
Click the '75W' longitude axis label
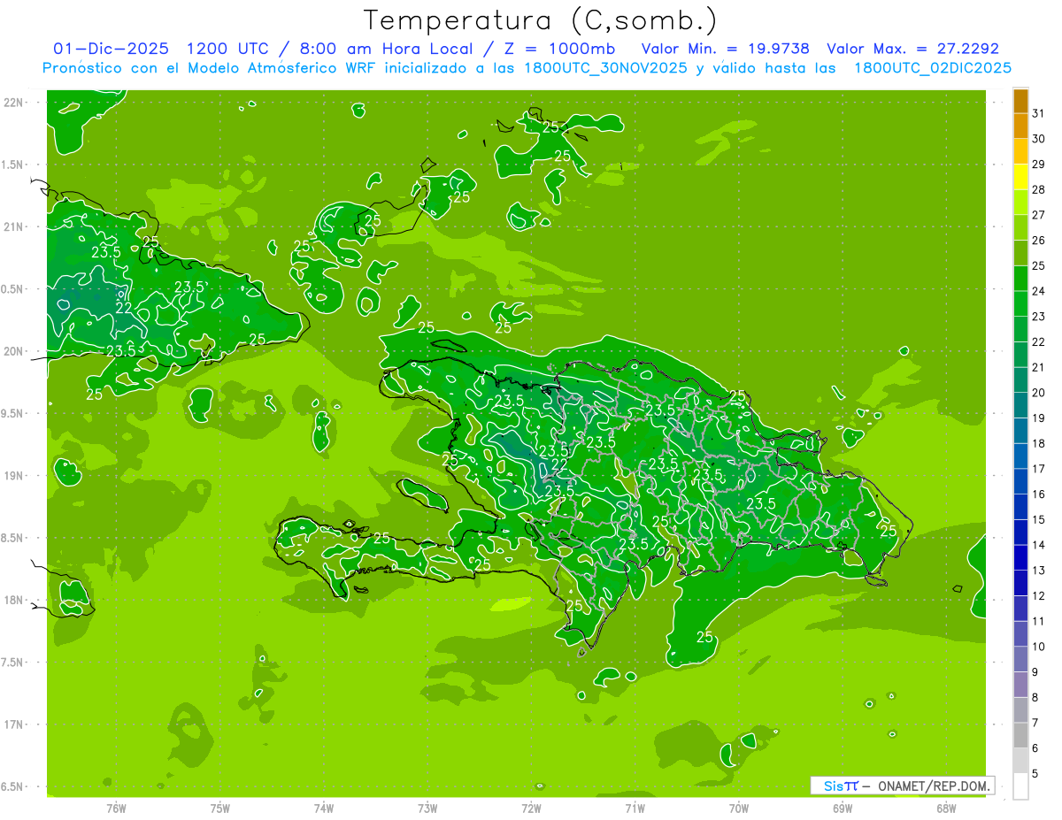[220, 808]
